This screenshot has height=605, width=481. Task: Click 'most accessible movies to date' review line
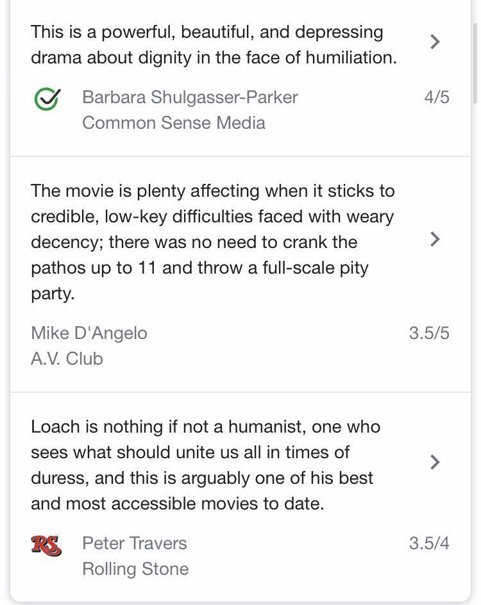(x=178, y=504)
